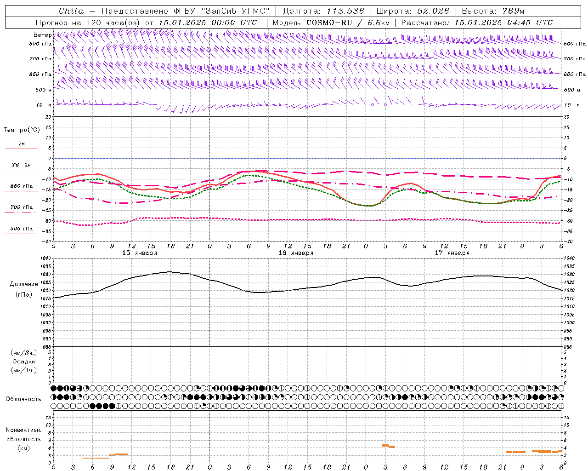Viewport: 588px width, 471px height.
Task: Click the "Ветер" wind panel label
Action: [x=43, y=35]
